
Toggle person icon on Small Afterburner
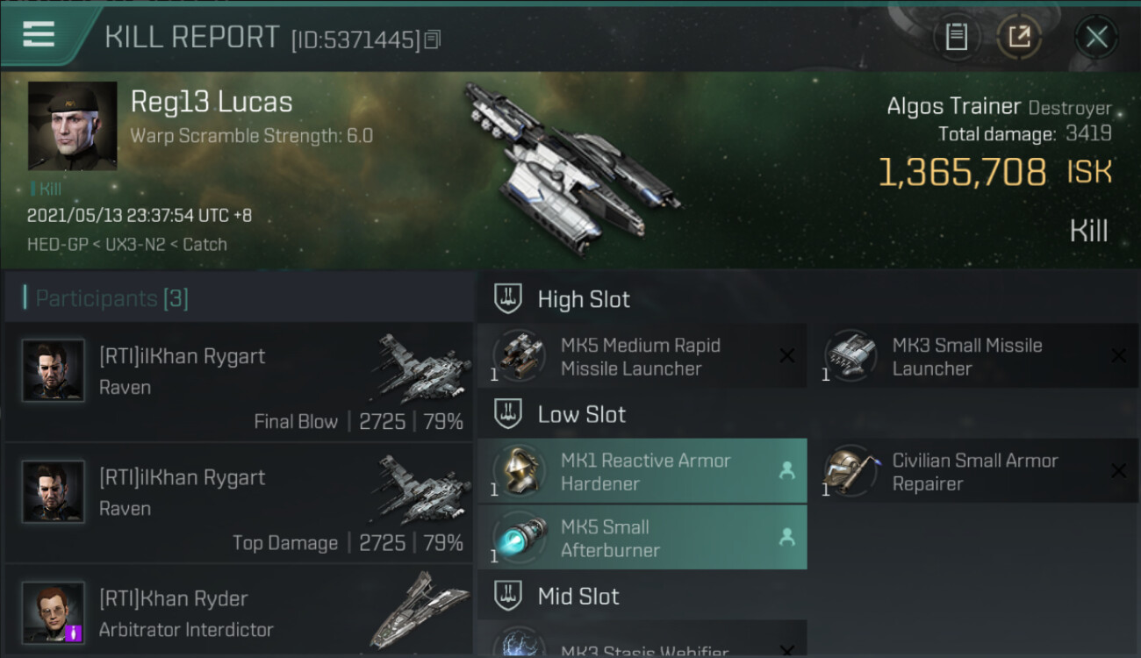tap(786, 538)
